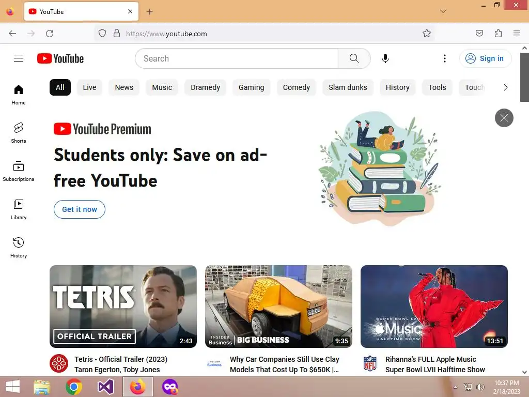Select the Live category chip

pos(89,87)
